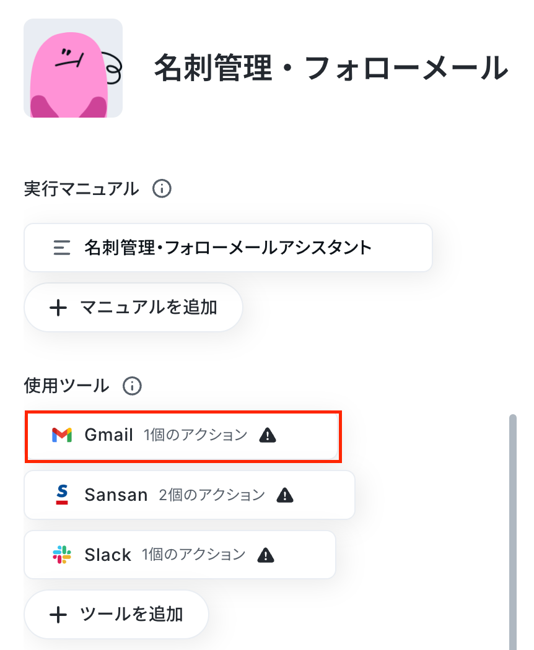Open the 名刺管理・フォローメールアシスタント manual

pos(228,248)
